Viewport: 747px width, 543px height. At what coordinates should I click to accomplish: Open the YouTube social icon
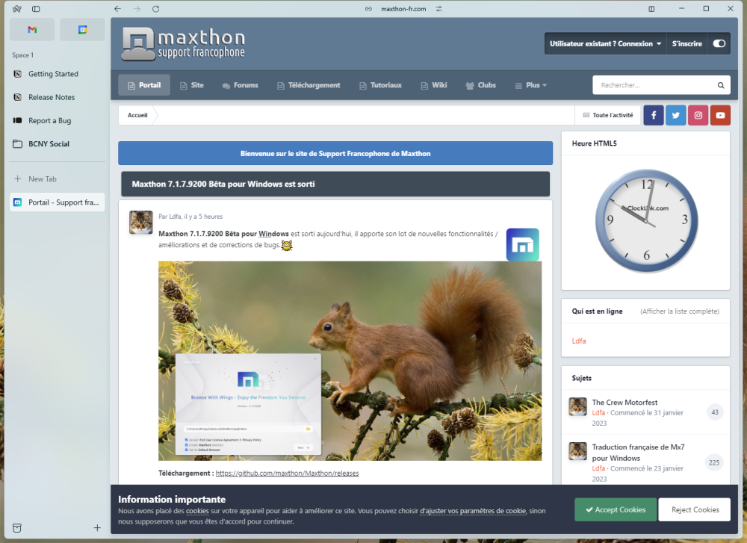tap(720, 115)
